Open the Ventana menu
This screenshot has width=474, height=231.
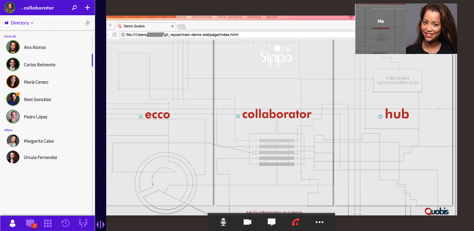[254, 17]
